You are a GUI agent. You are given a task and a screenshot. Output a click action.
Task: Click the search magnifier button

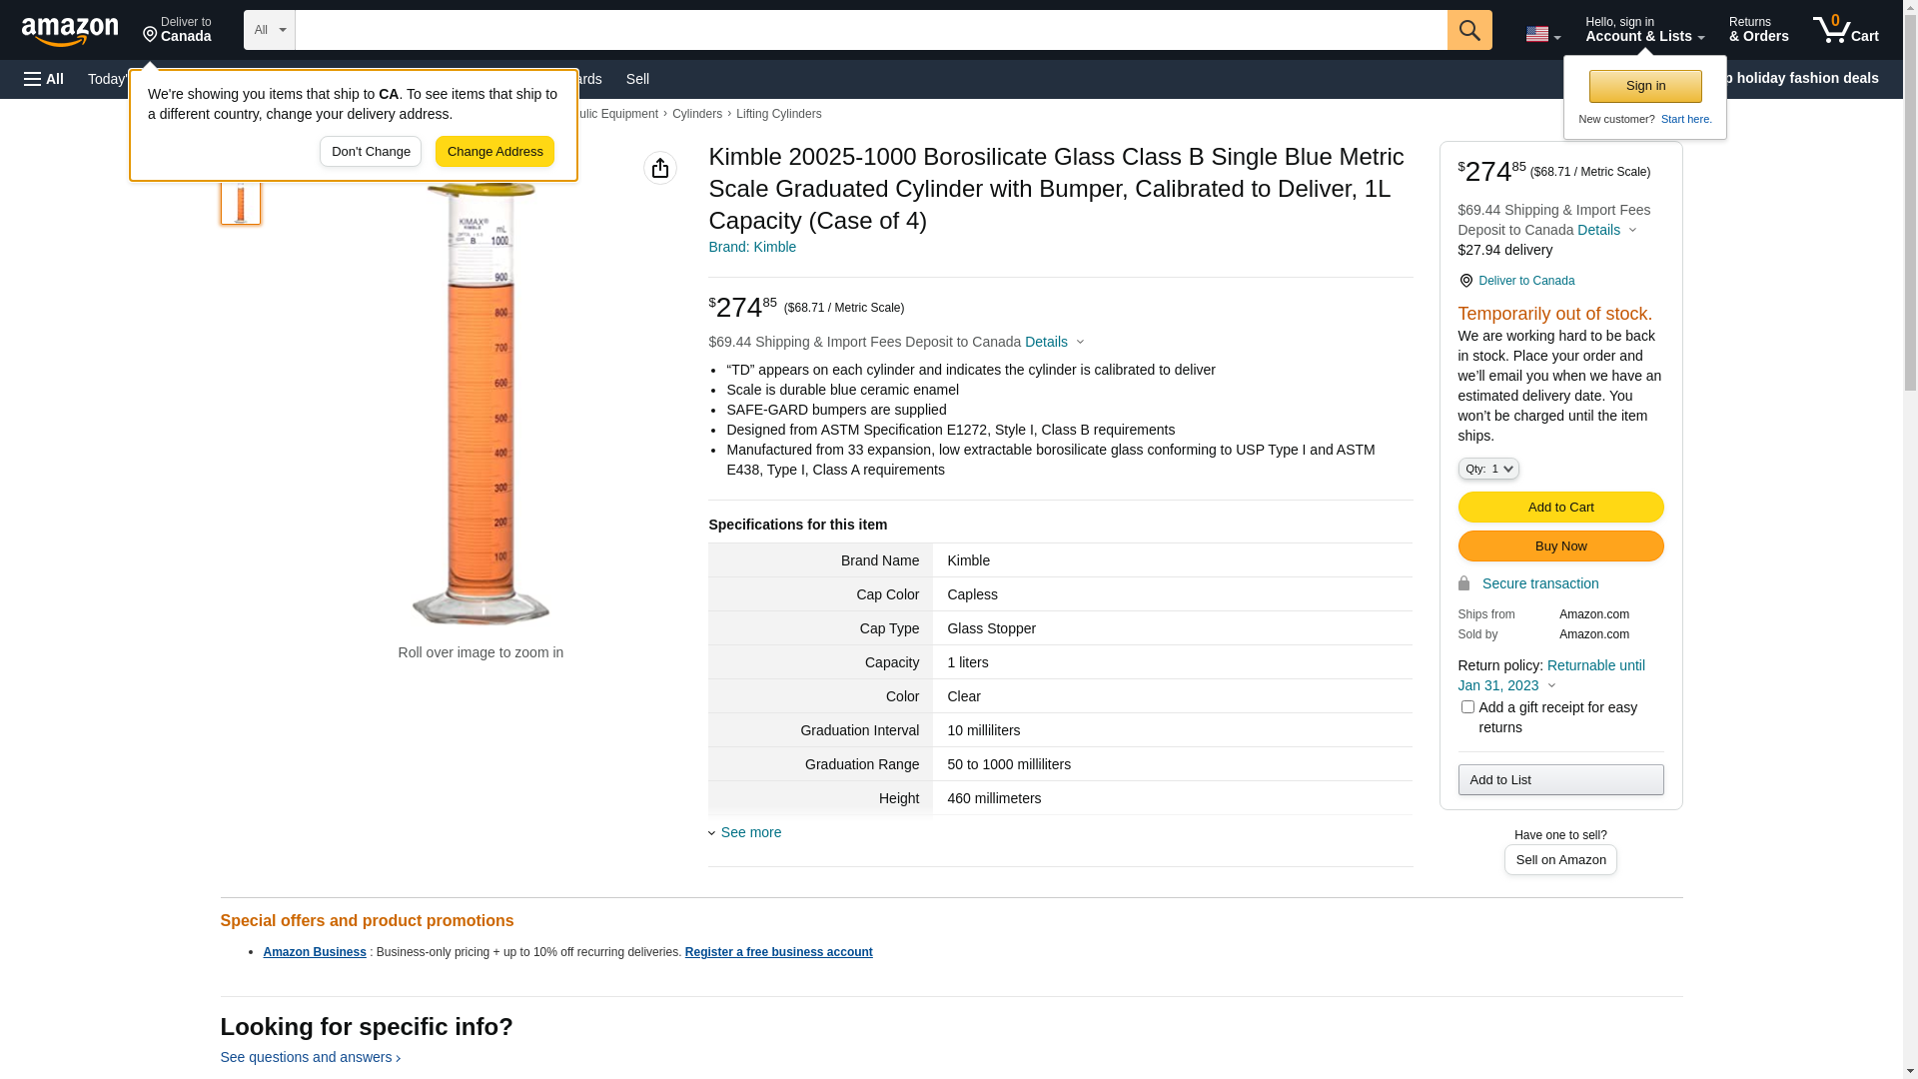(x=1468, y=30)
